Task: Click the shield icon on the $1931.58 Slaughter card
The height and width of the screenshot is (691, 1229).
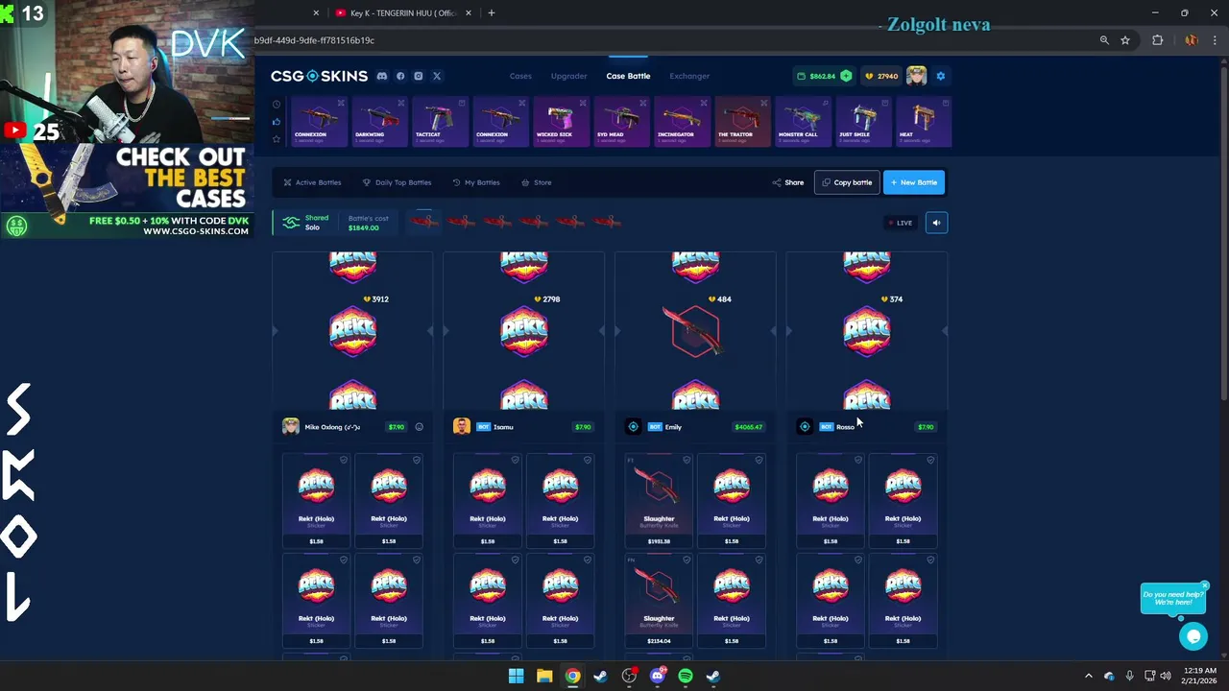Action: [x=686, y=460]
